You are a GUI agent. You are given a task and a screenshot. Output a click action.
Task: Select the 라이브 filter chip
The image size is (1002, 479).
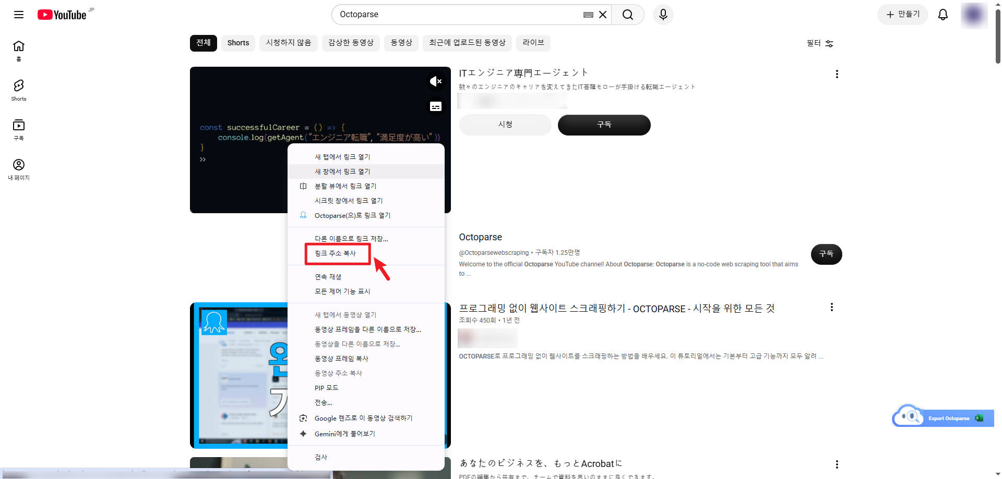(533, 43)
